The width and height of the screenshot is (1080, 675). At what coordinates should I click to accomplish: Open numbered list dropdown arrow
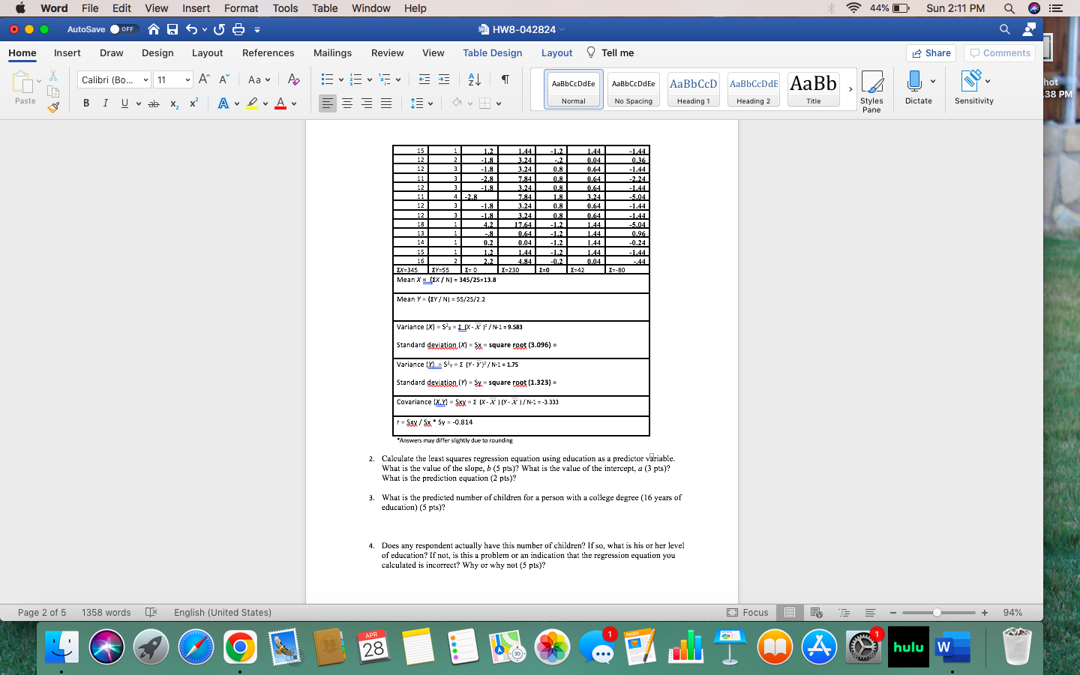tap(369, 79)
